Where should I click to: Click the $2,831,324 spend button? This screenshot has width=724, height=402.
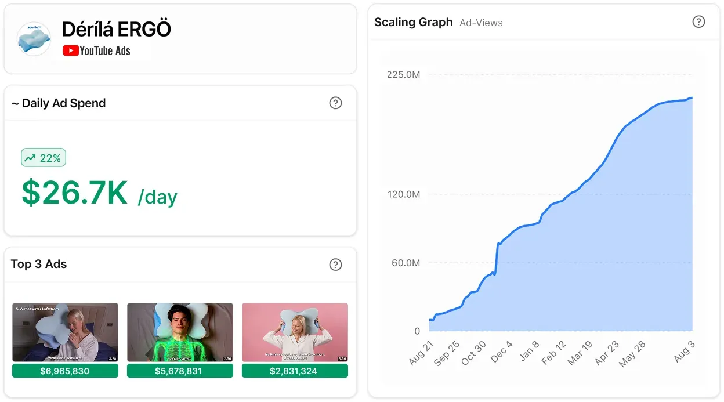(295, 371)
